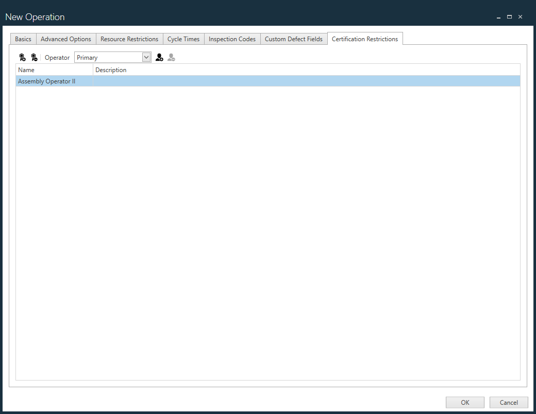This screenshot has width=536, height=414.
Task: Click the Operator label next to dropdown
Action: pyautogui.click(x=57, y=57)
